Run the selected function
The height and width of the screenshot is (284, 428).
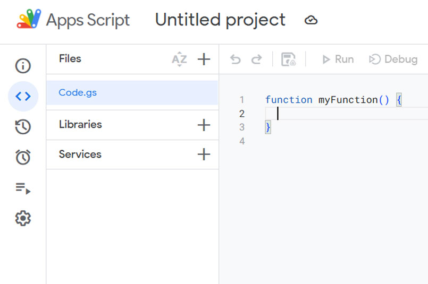coord(338,59)
